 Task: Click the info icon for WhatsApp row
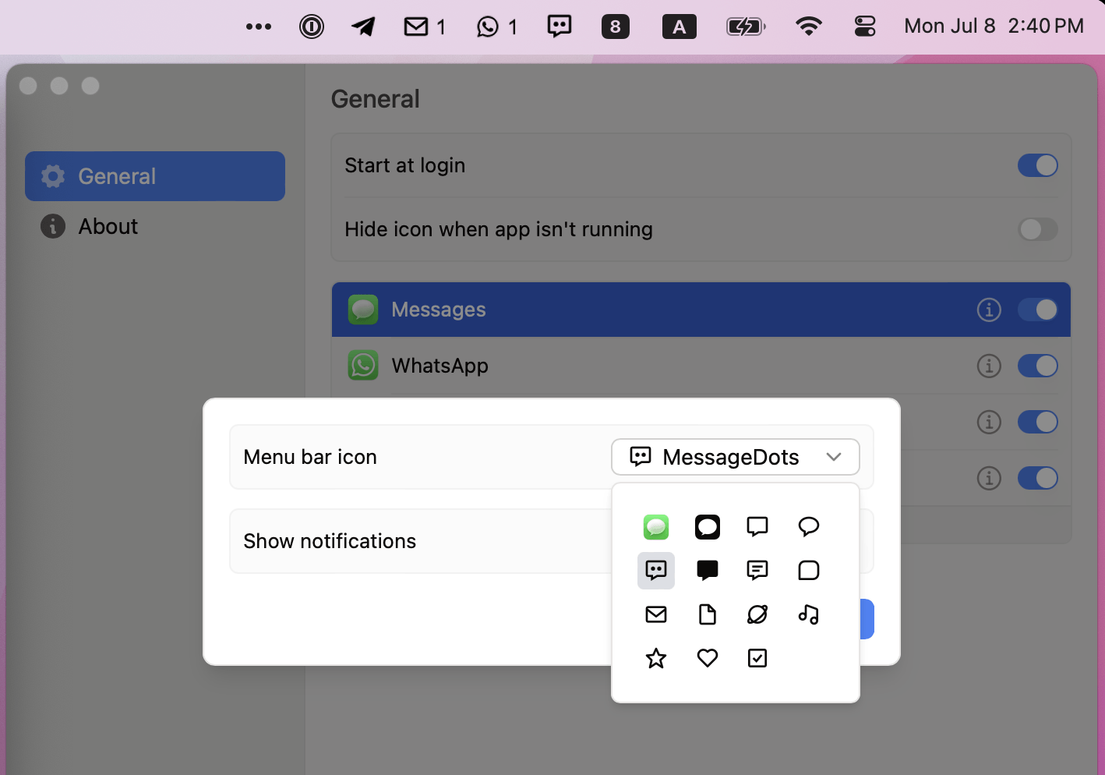click(989, 366)
